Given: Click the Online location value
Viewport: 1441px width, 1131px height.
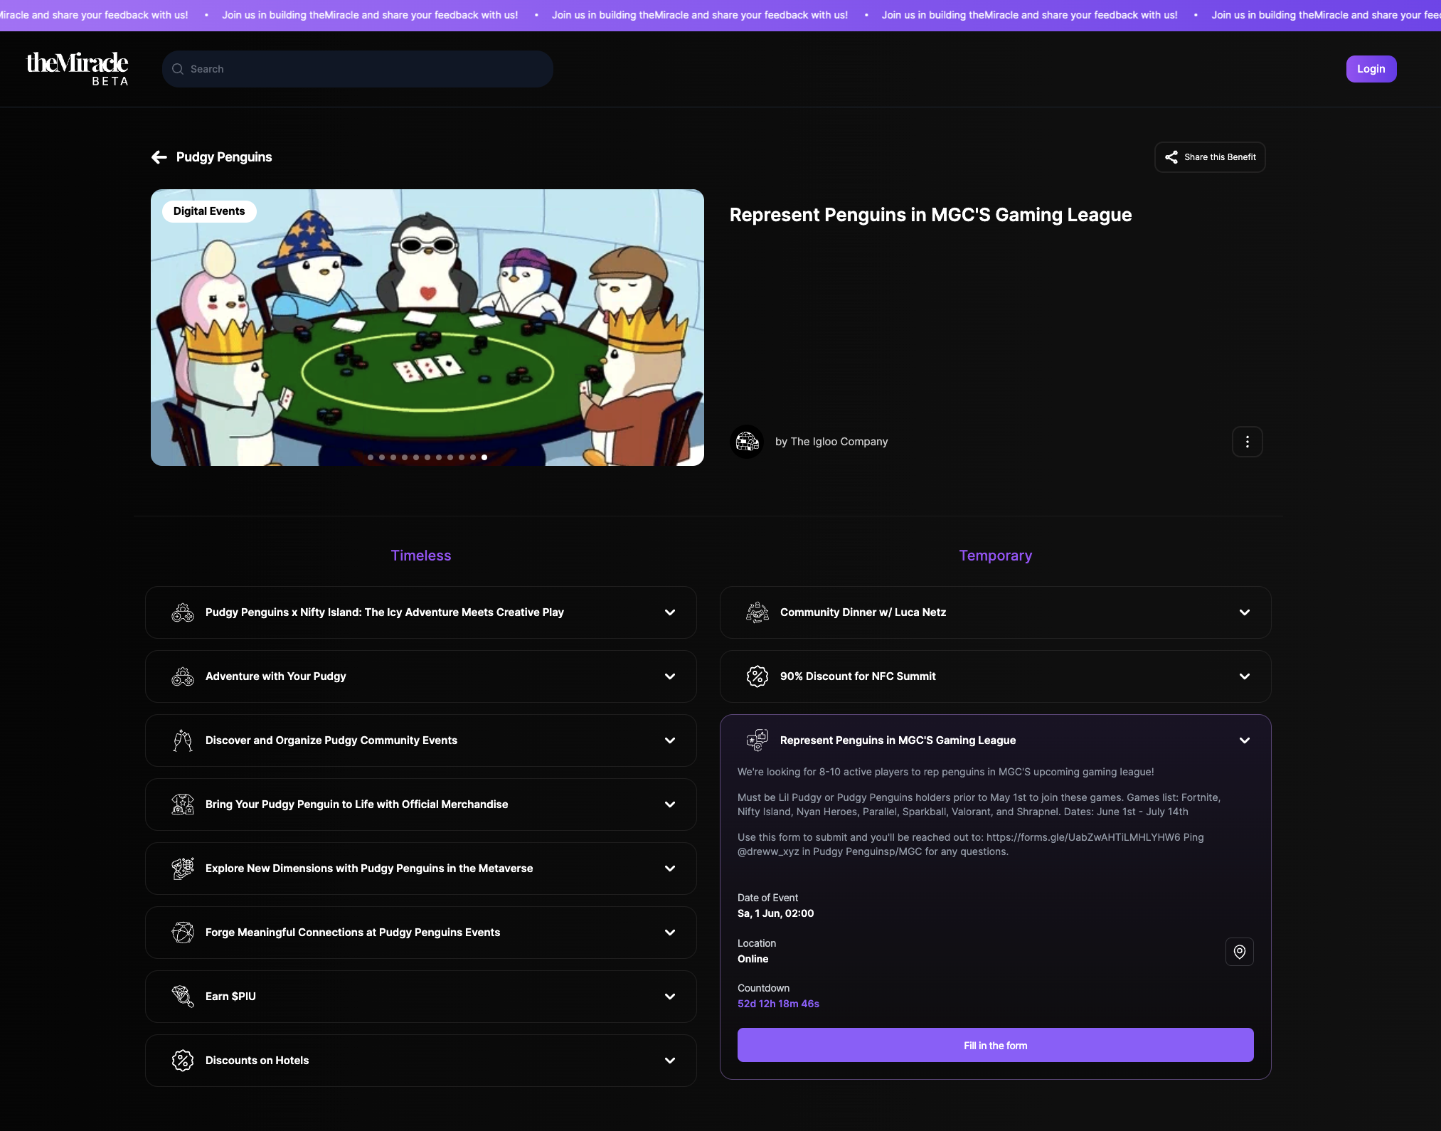Looking at the screenshot, I should tap(753, 959).
